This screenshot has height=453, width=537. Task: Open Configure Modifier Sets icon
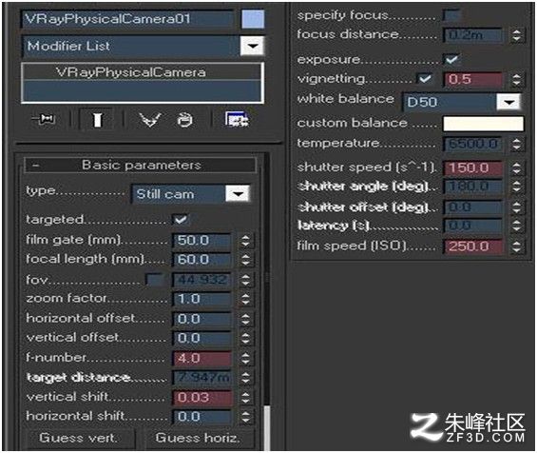coord(237,119)
